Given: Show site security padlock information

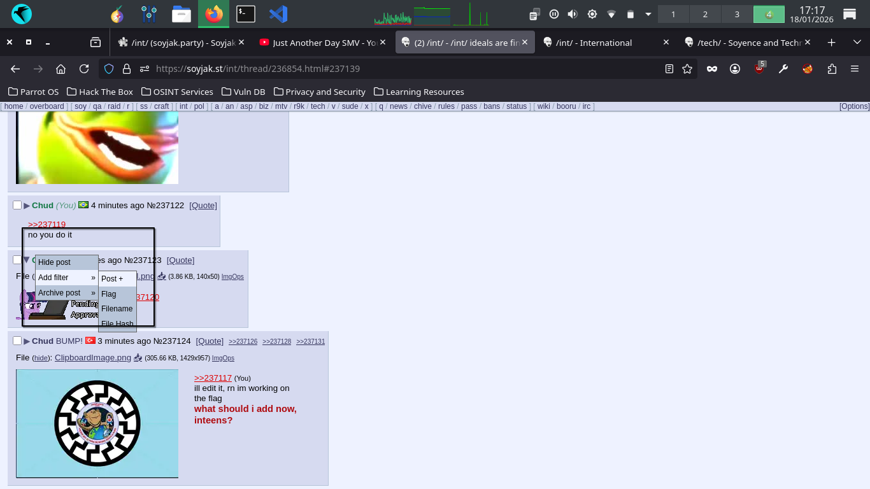Looking at the screenshot, I should 127,69.
